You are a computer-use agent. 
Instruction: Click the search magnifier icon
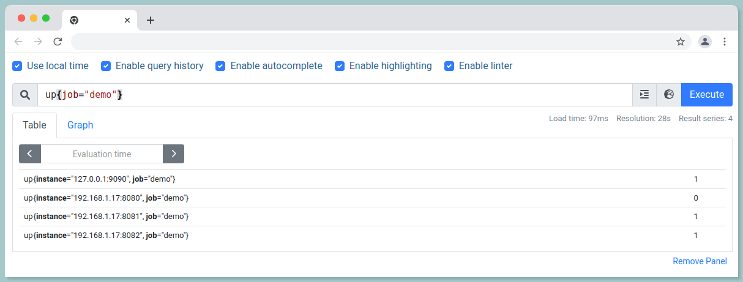pyautogui.click(x=25, y=95)
